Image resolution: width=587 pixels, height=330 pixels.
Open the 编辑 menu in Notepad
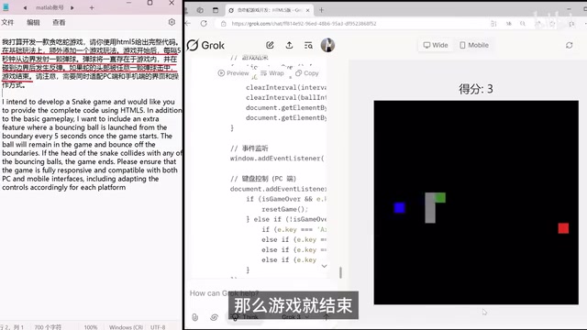33,22
